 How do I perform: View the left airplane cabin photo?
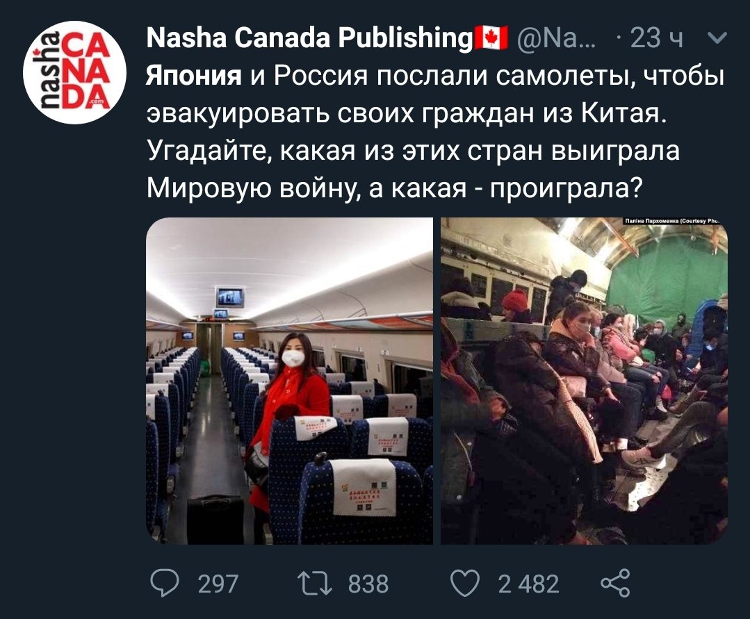point(289,381)
